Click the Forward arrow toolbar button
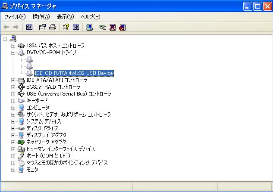The width and height of the screenshot is (273, 192). click(x=16, y=27)
